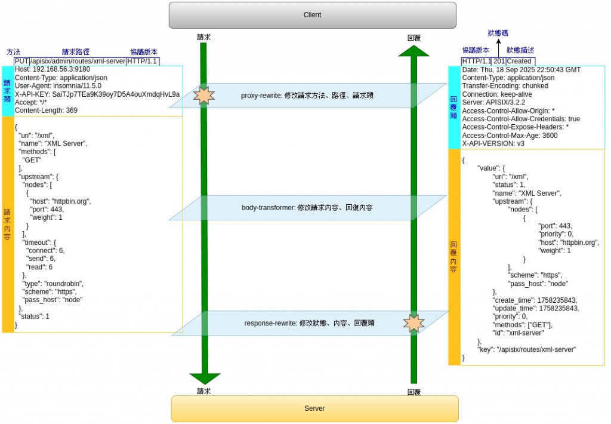The height and width of the screenshot is (424, 611).
Task: Click the "connect": 6 line
Action: [45, 251]
